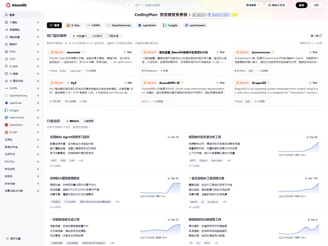Click the G-Star logo in the sidebar

pyautogui.click(x=7, y=132)
